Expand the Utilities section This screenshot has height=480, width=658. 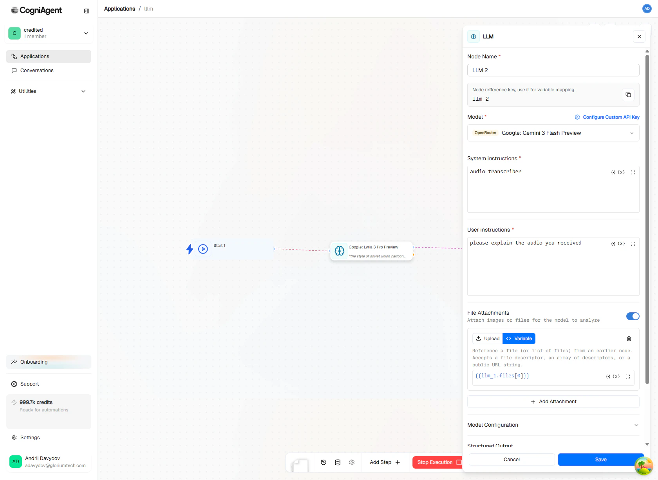coord(49,91)
